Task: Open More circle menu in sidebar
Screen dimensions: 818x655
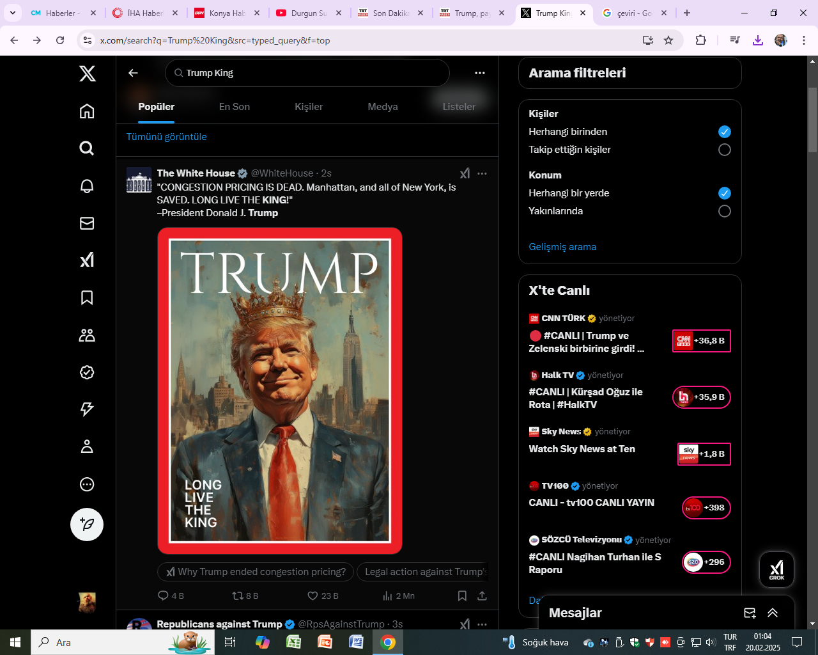Action: tap(87, 484)
